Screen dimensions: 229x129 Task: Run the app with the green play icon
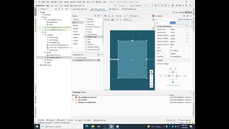[x=146, y=5]
